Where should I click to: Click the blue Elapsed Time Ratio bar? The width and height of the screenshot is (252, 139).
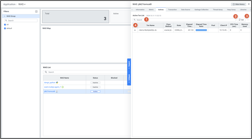[x=201, y=30]
